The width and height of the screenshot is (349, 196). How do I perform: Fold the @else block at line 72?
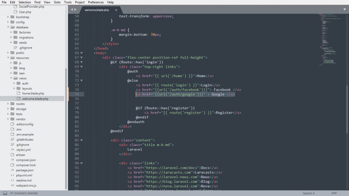pyautogui.click(x=82, y=81)
